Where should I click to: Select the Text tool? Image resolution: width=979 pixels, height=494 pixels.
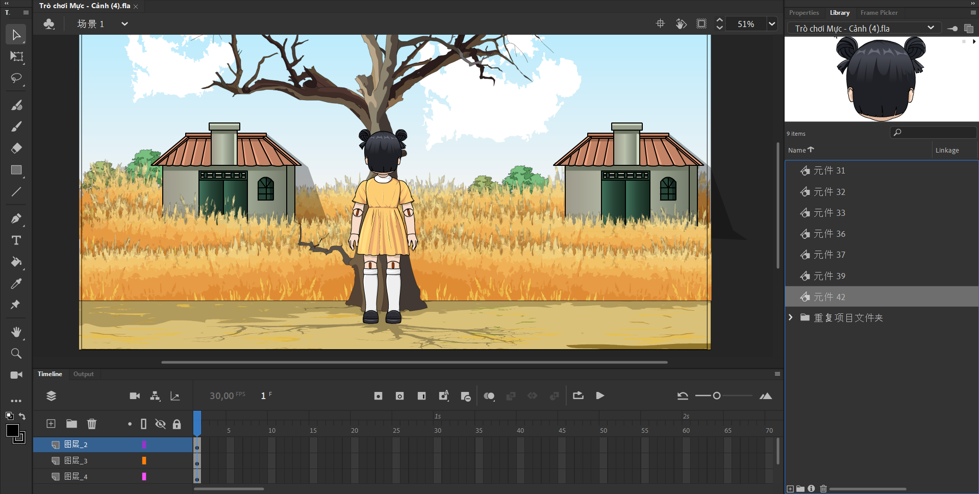pyautogui.click(x=16, y=240)
